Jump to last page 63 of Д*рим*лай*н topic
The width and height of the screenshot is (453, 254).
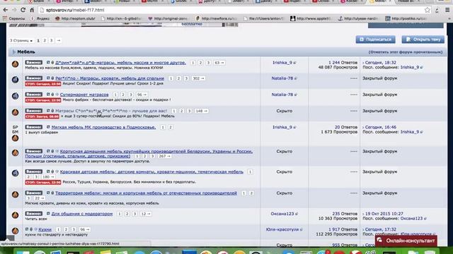(219, 63)
